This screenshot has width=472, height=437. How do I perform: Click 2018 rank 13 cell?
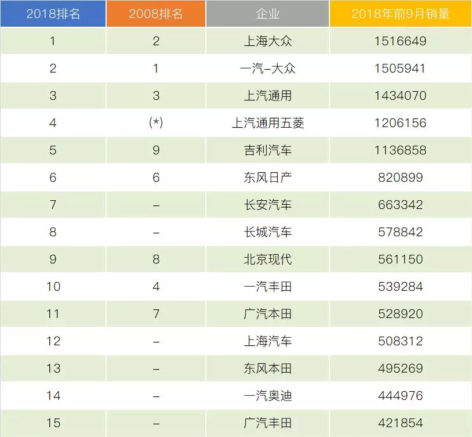click(x=53, y=369)
